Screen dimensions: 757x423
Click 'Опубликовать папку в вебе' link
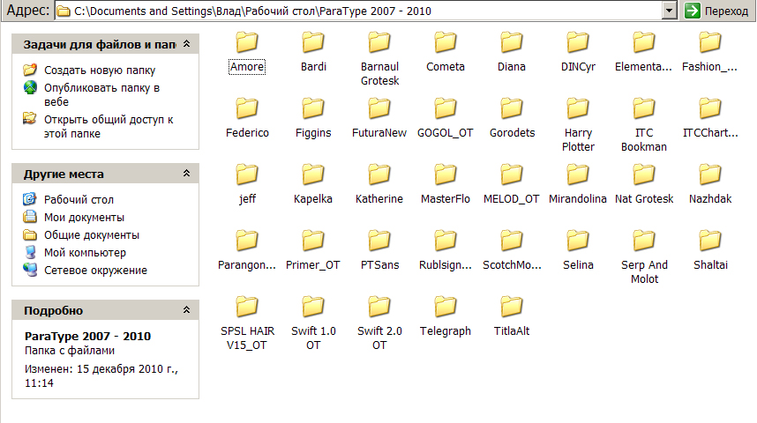tap(101, 95)
